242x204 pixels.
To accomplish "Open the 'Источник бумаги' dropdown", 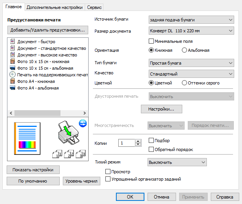I will click(191, 20).
